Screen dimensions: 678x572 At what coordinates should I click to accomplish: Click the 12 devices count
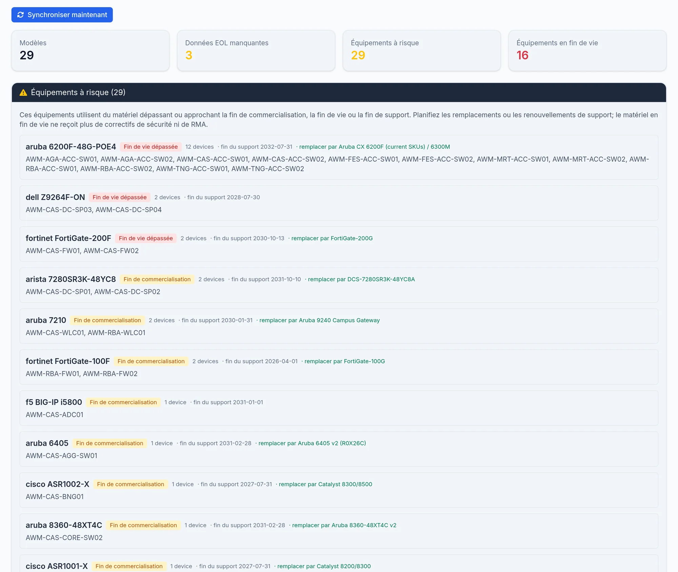tap(200, 147)
